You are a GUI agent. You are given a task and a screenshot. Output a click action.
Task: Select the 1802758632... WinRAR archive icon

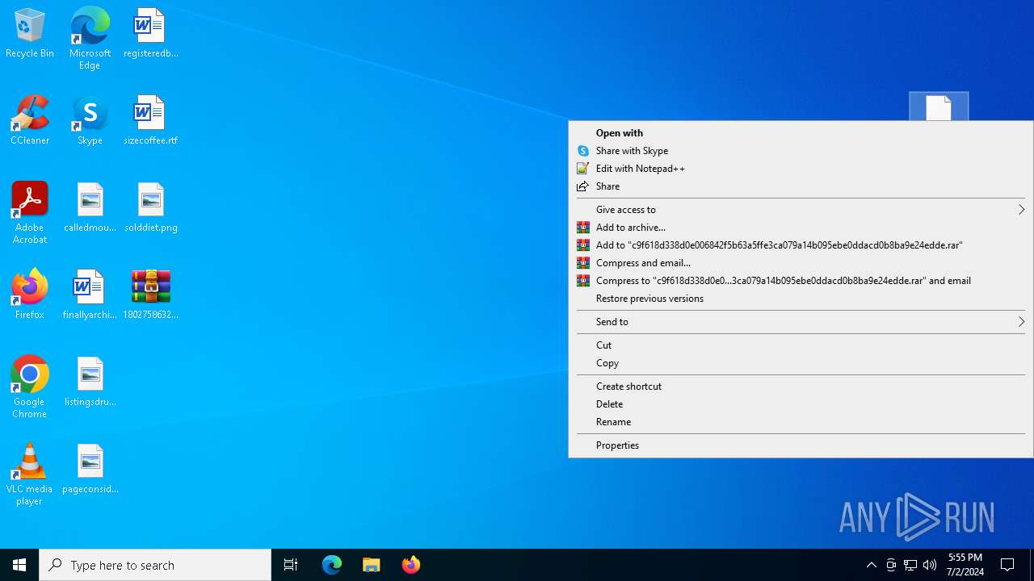150,295
